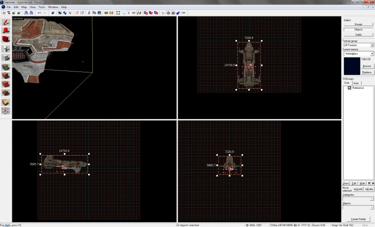Open the File menu

tap(8, 7)
